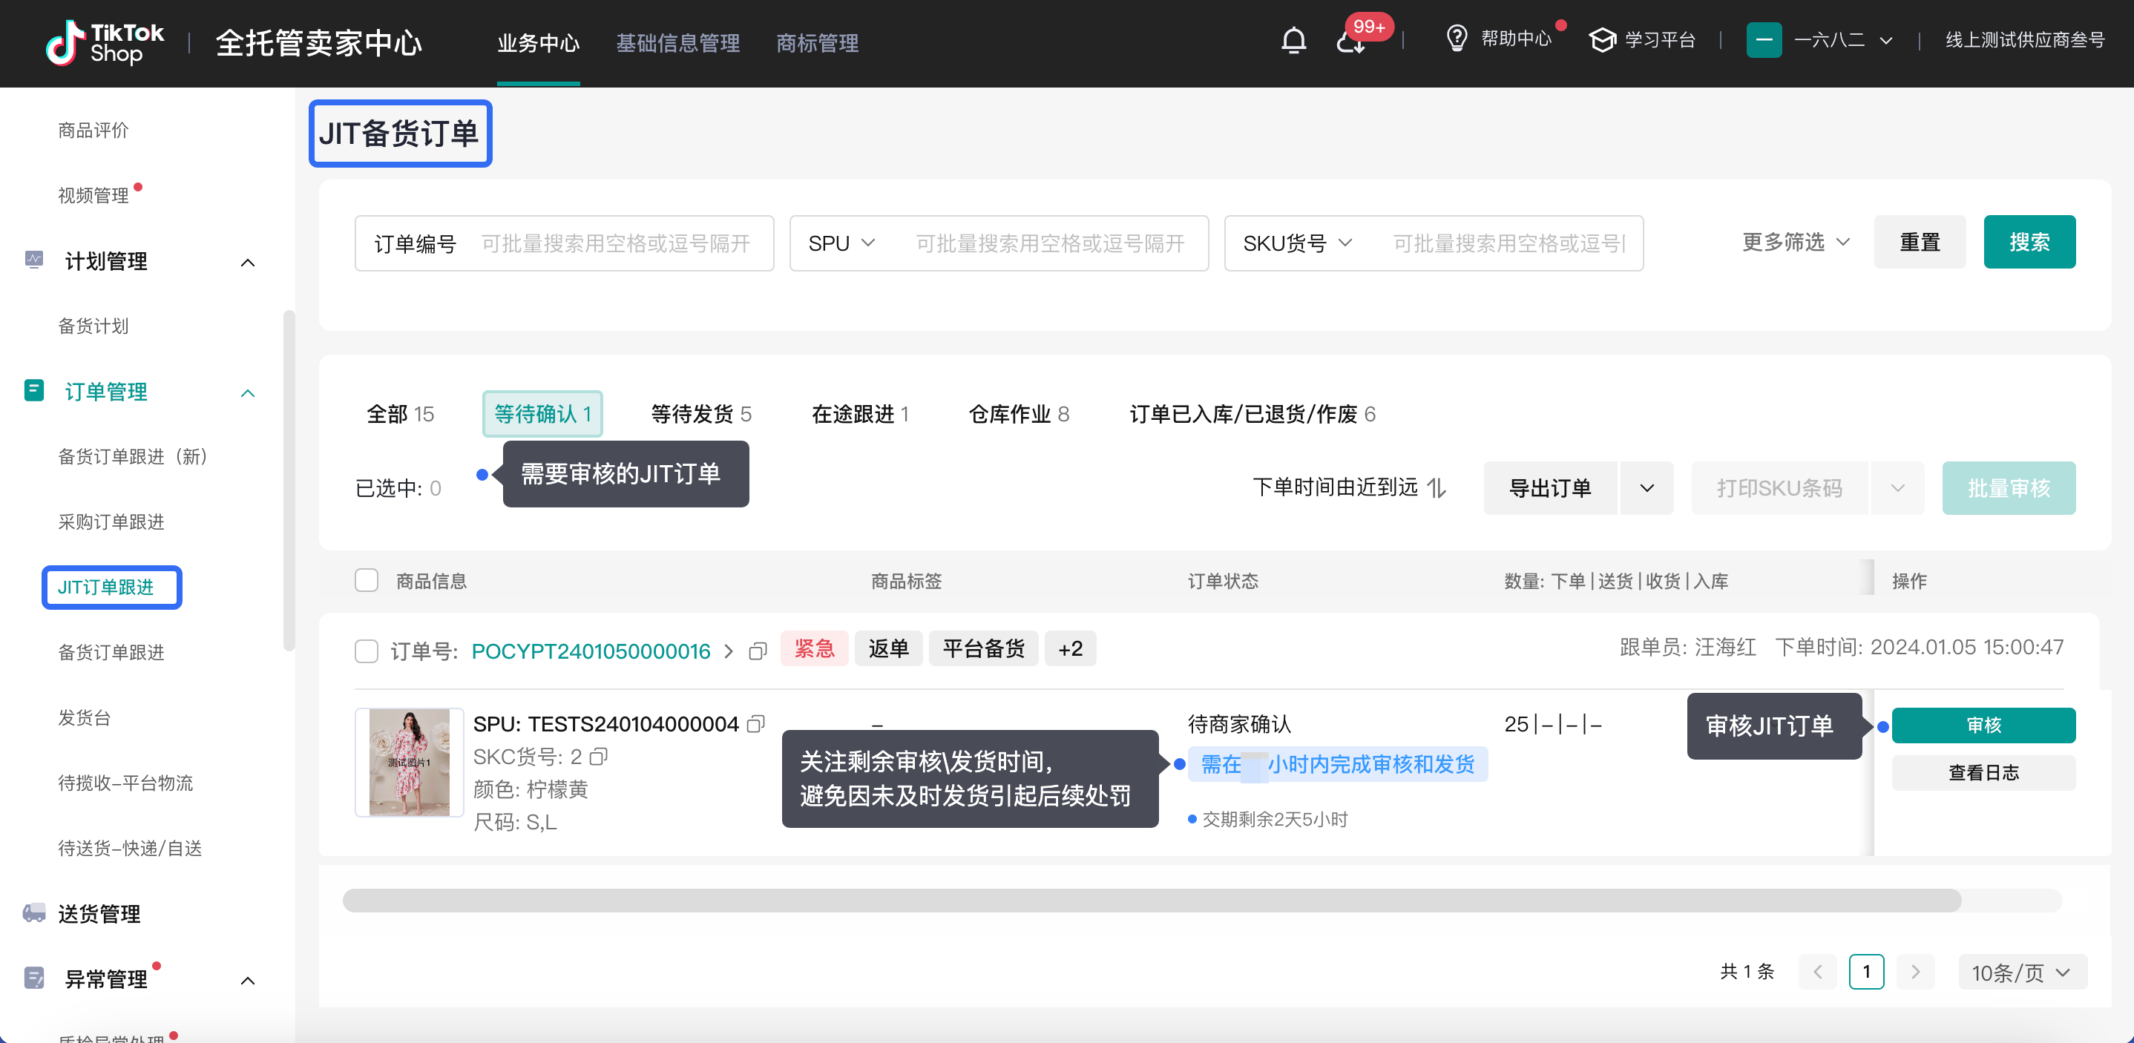The image size is (2134, 1043).
Task: Open the 导出订单 dropdown arrow
Action: point(1647,488)
